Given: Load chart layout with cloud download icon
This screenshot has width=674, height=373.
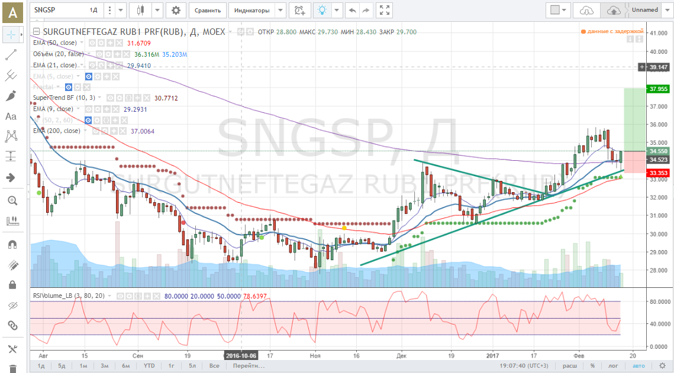Looking at the screenshot, I should 587,10.
